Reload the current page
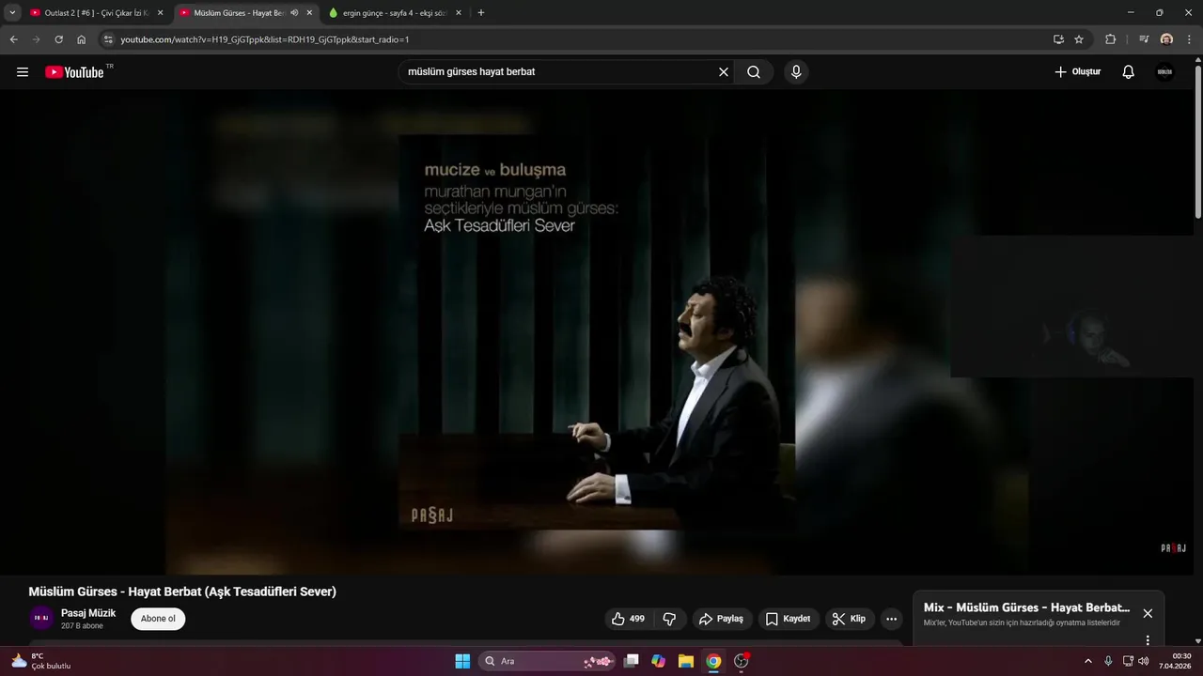The image size is (1203, 676). click(x=58, y=39)
